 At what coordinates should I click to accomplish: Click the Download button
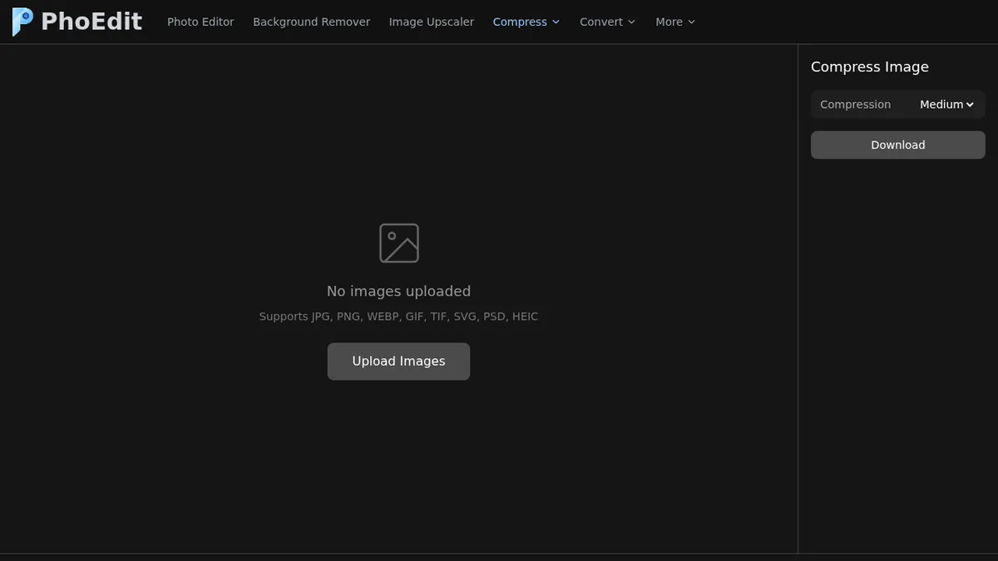click(x=898, y=145)
